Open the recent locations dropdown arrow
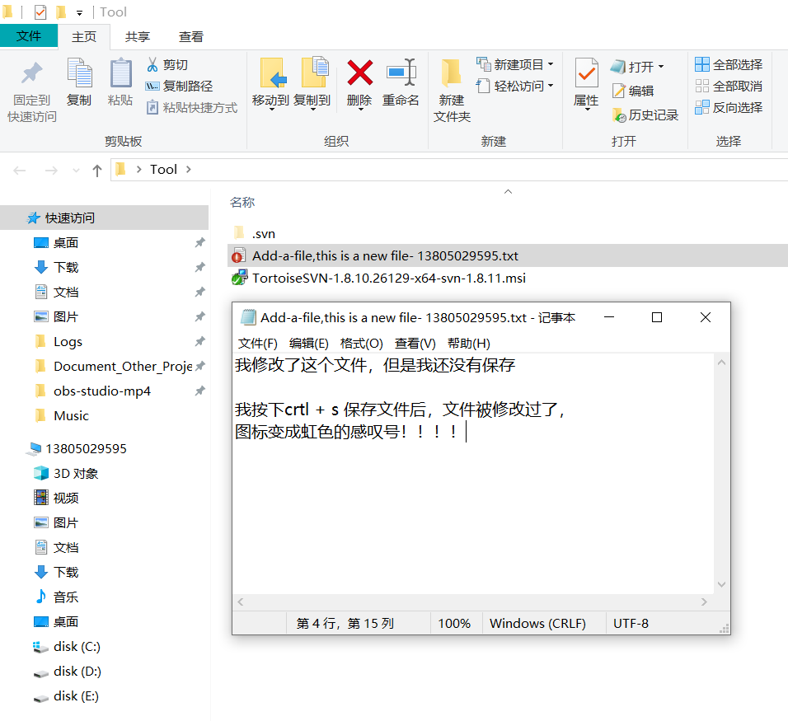 point(76,171)
